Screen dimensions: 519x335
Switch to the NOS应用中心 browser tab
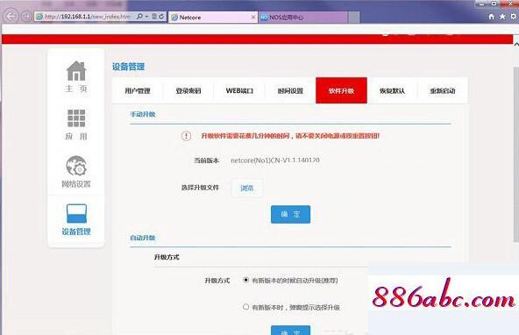[x=303, y=18]
